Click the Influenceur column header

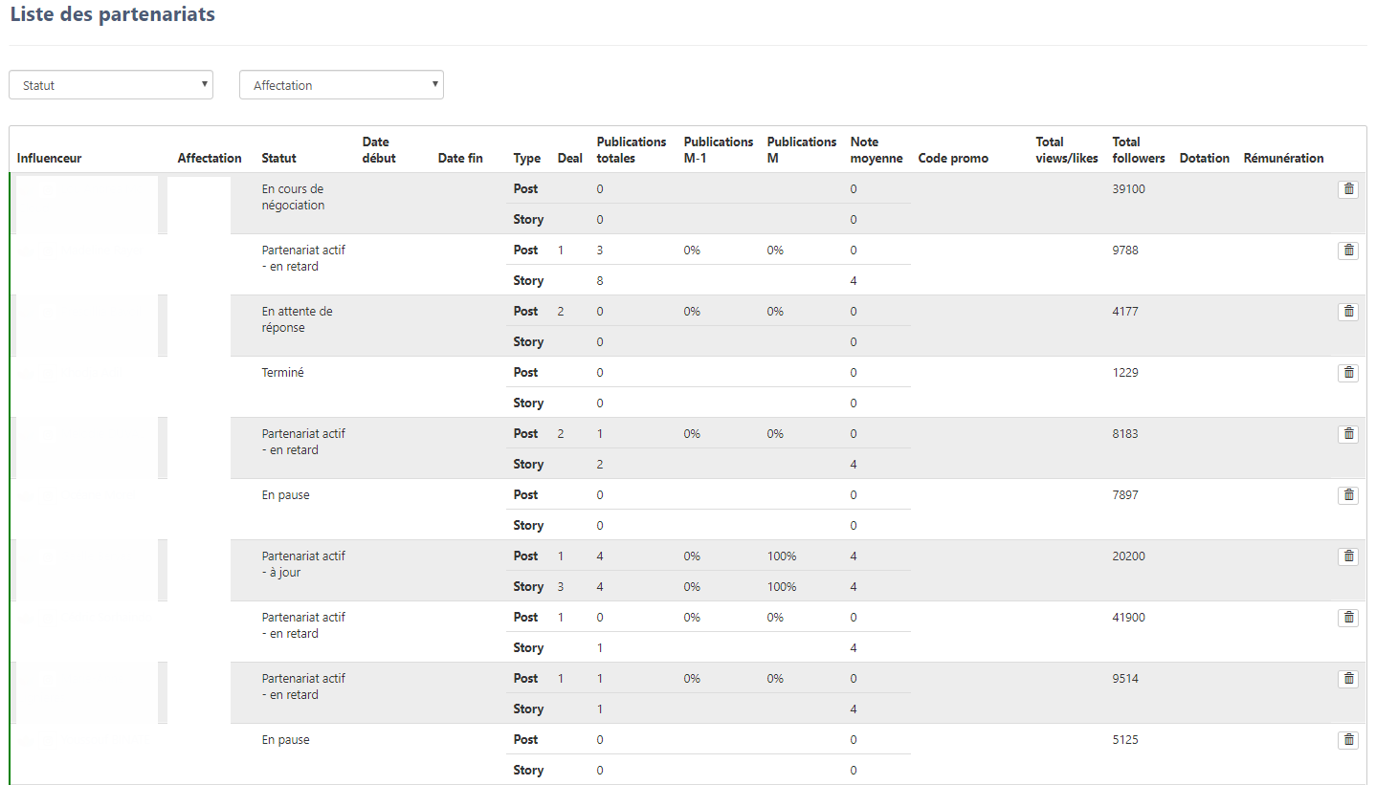pos(50,158)
